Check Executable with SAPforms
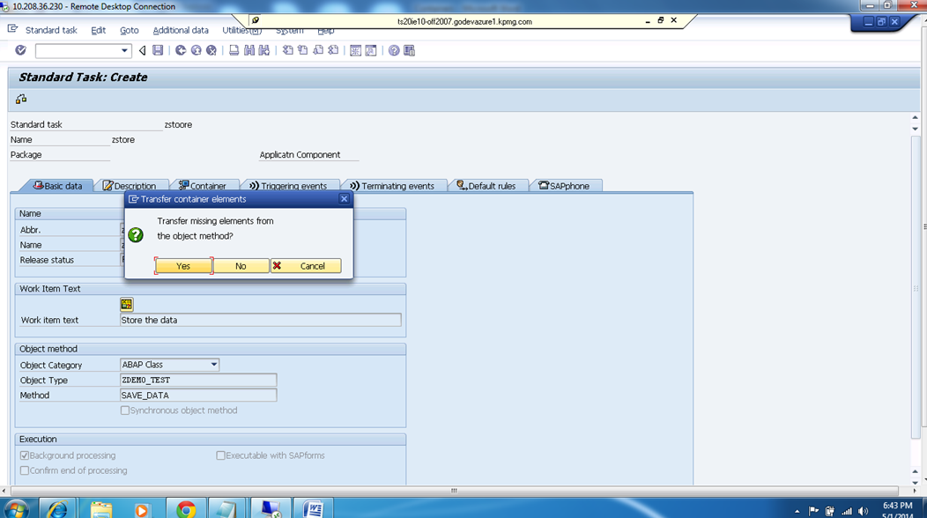Image resolution: width=927 pixels, height=518 pixels. pos(220,455)
